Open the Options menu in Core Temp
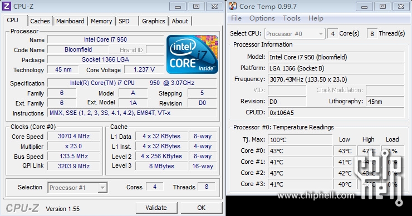 262,18
